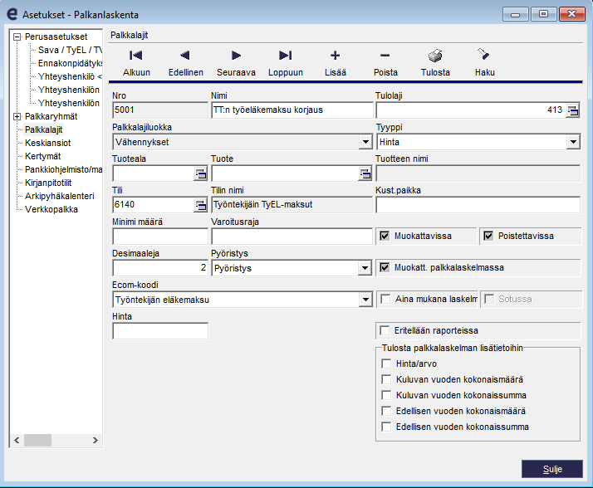This screenshot has height=488, width=593.
Task: Add a new pay type with Lisää
Action: 335,63
